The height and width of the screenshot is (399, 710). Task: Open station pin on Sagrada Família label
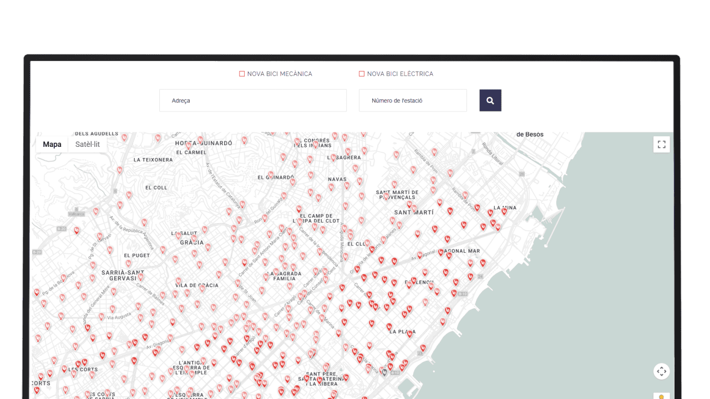click(276, 272)
